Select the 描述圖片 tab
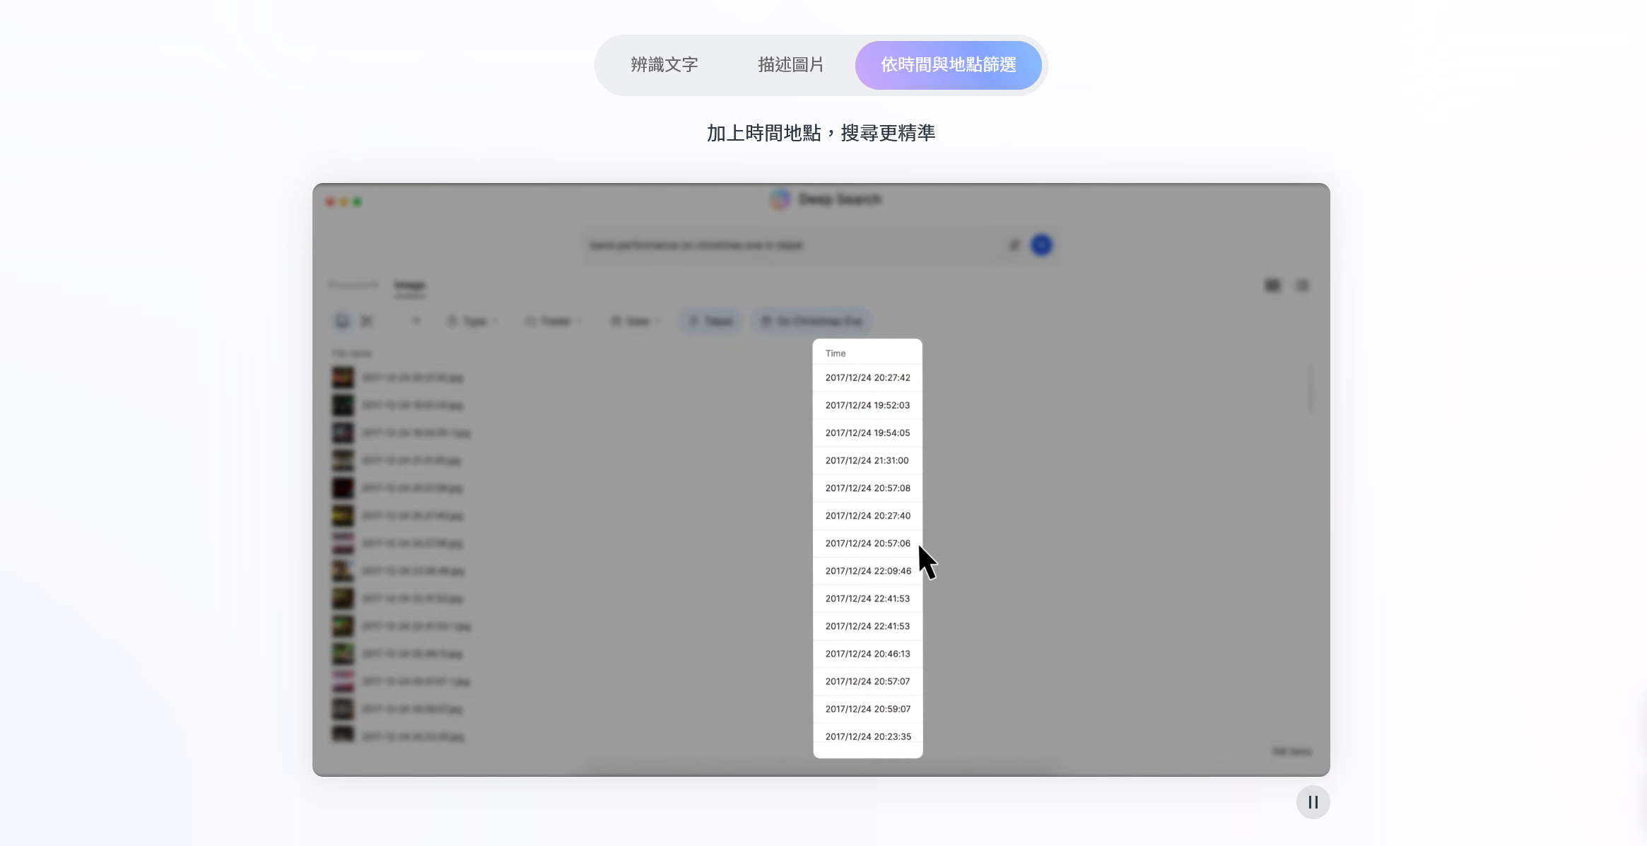The width and height of the screenshot is (1647, 846). (790, 65)
